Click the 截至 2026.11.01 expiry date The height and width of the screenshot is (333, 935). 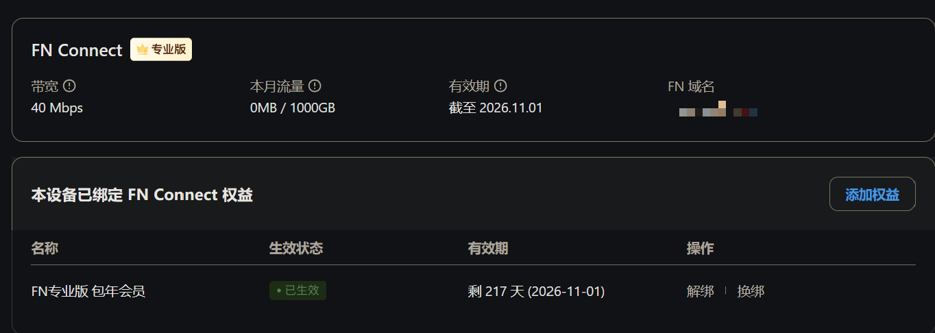[496, 108]
